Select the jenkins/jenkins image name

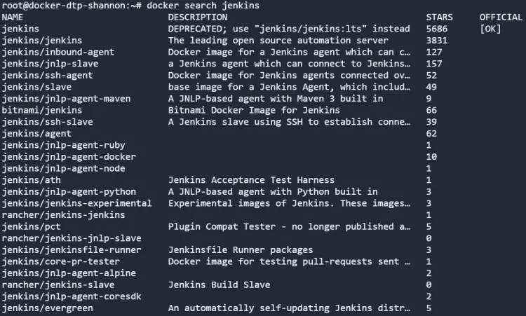42,41
